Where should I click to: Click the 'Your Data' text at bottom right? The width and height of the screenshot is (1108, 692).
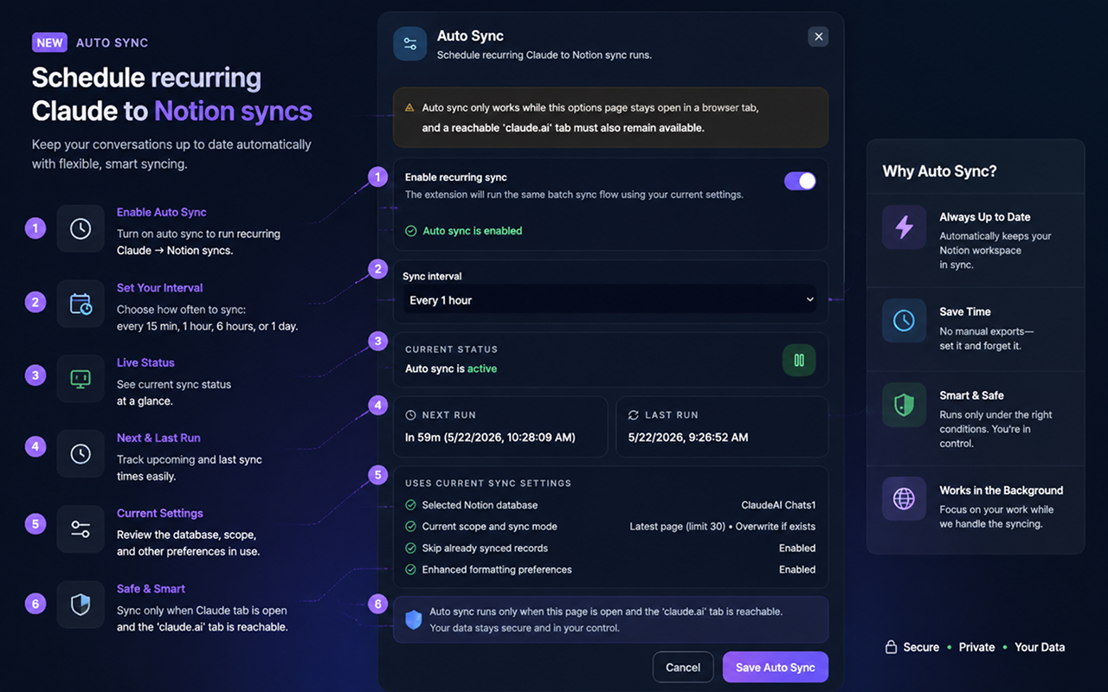pyautogui.click(x=1040, y=647)
